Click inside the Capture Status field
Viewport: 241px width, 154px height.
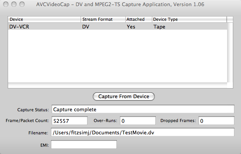[x=143, y=109]
